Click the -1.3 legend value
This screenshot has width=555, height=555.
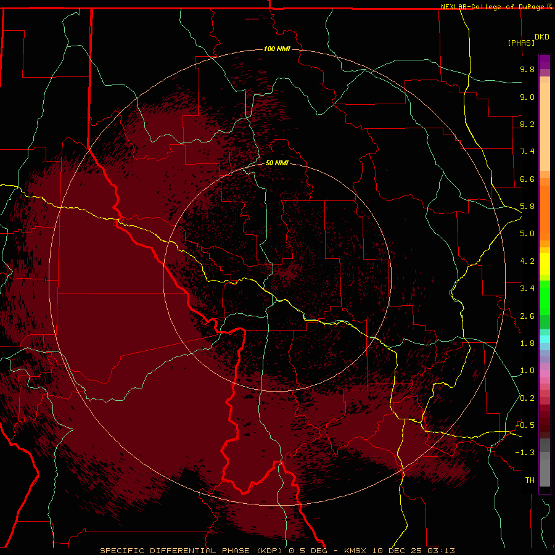tap(525, 453)
